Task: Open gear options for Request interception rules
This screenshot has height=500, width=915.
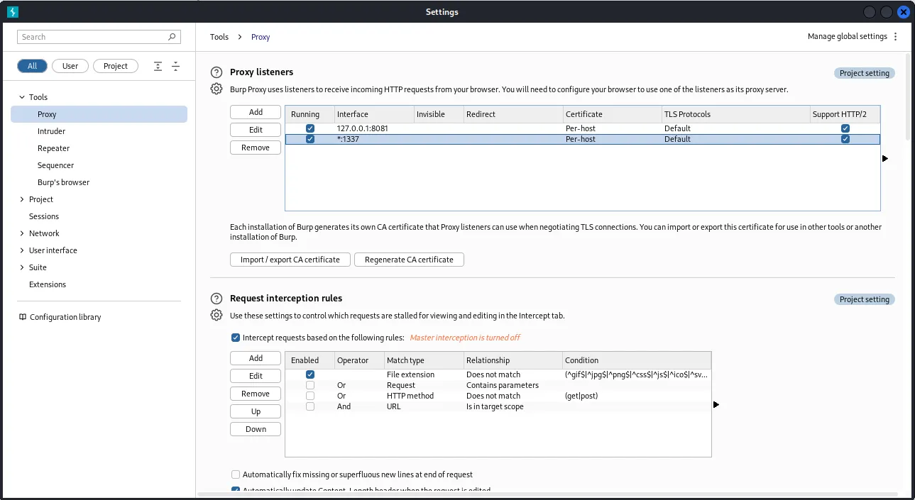Action: pos(217,315)
